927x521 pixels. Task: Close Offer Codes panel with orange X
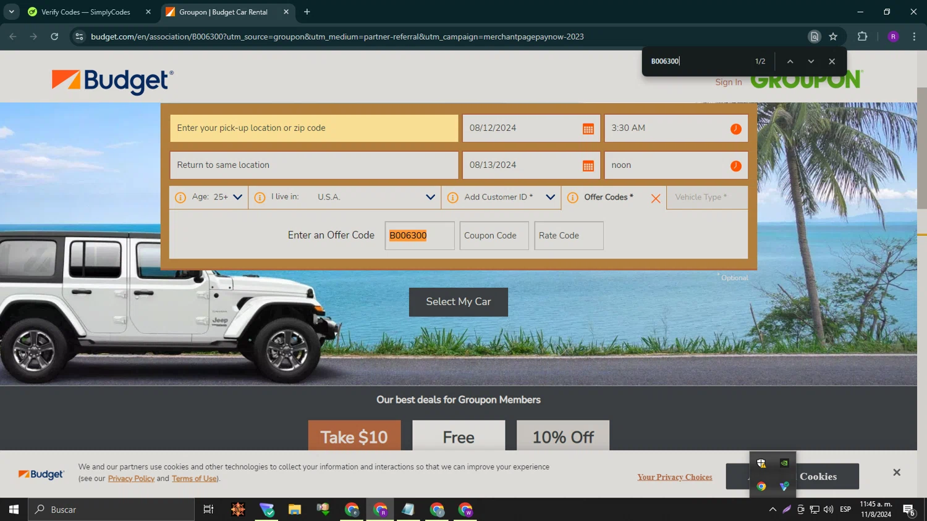[656, 198]
